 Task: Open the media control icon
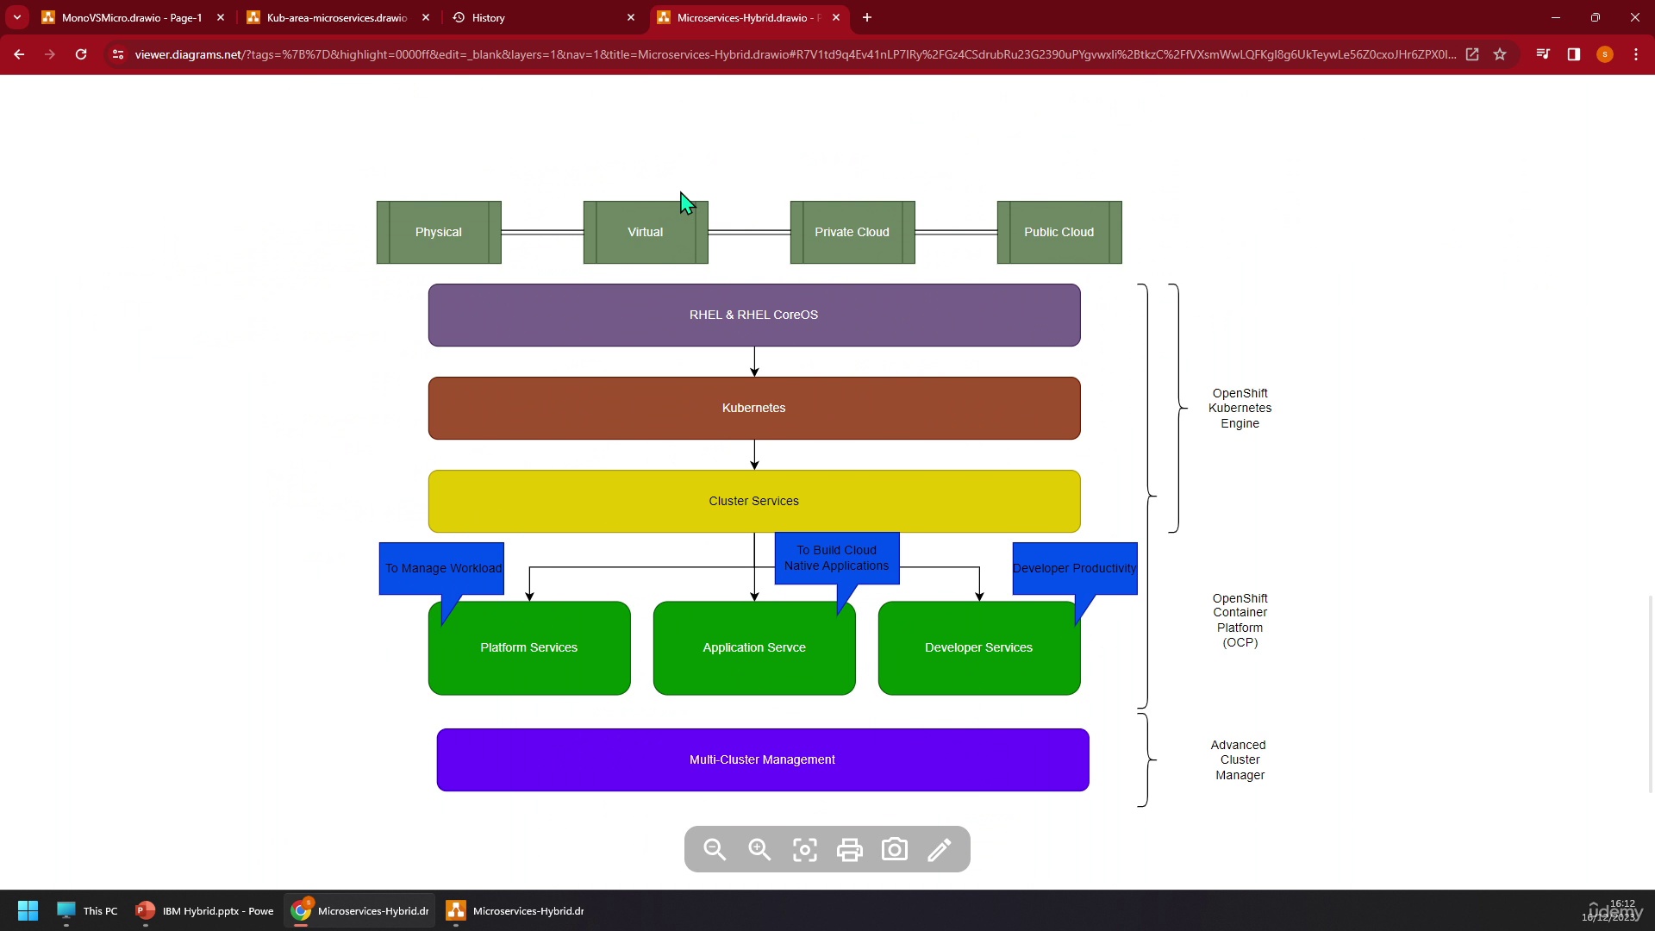[x=1543, y=54]
